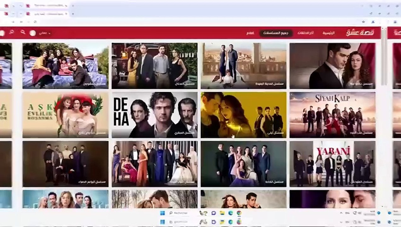
Task: Open the yellow-background ليلى series card
Action: (244, 115)
